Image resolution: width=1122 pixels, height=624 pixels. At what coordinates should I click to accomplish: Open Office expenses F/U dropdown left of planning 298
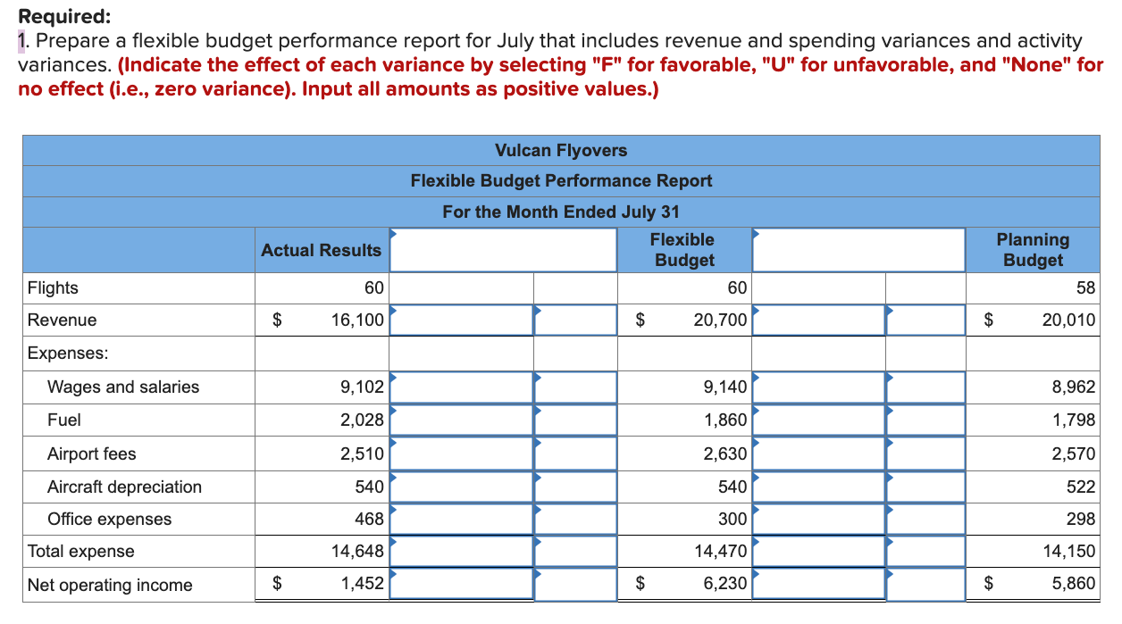pos(925,519)
